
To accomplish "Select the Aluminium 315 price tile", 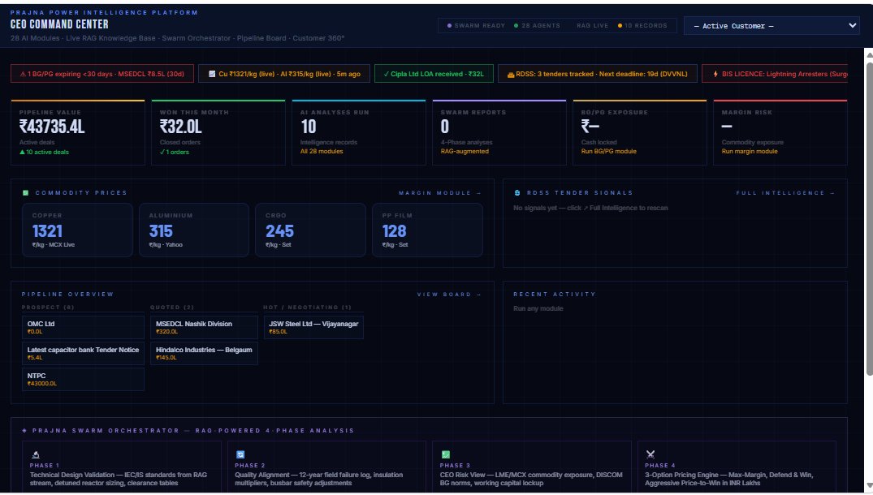I will [194, 230].
